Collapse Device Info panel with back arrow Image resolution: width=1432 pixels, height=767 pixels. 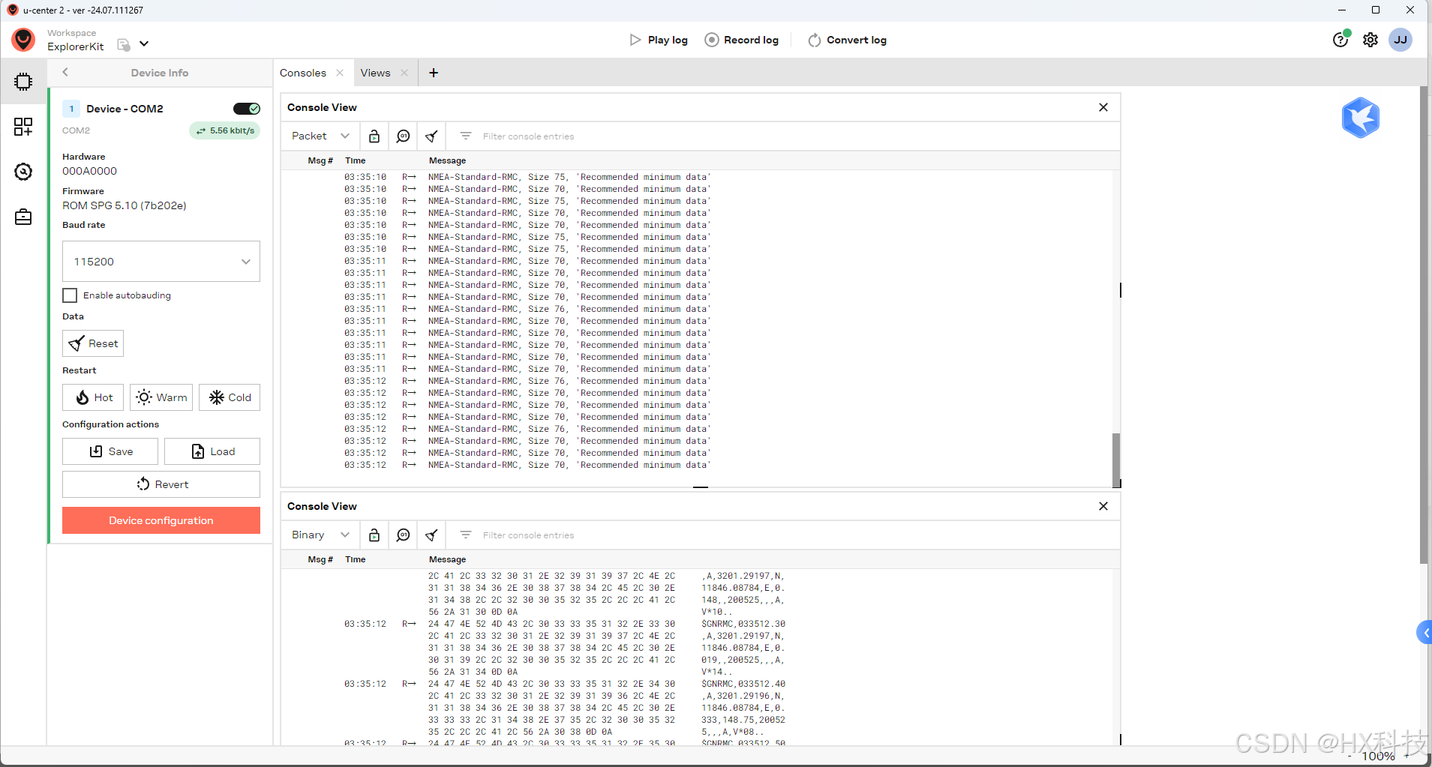[x=65, y=72]
